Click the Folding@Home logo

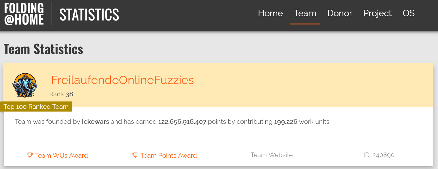(24, 14)
